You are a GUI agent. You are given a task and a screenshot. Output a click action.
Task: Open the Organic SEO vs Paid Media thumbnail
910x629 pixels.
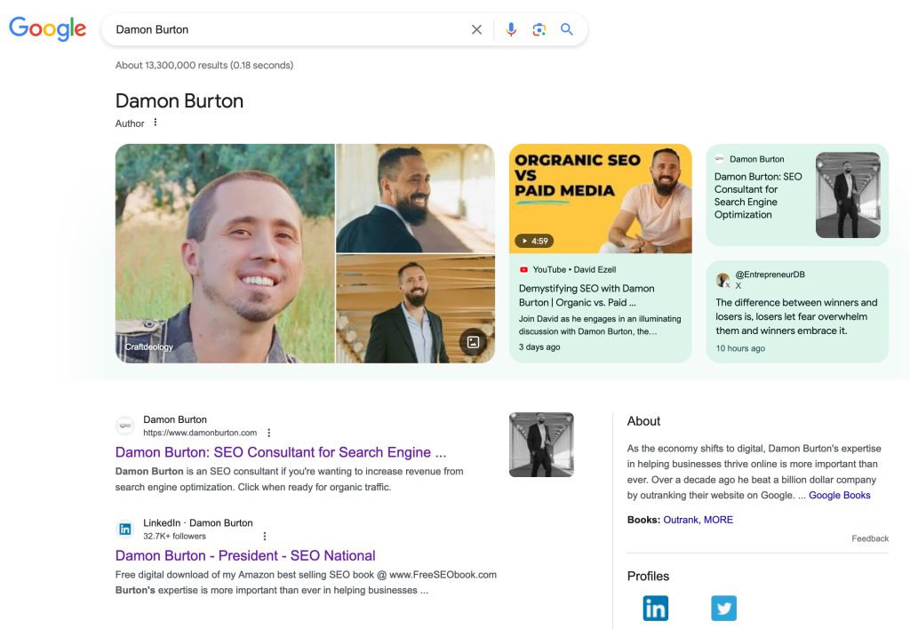[600, 198]
